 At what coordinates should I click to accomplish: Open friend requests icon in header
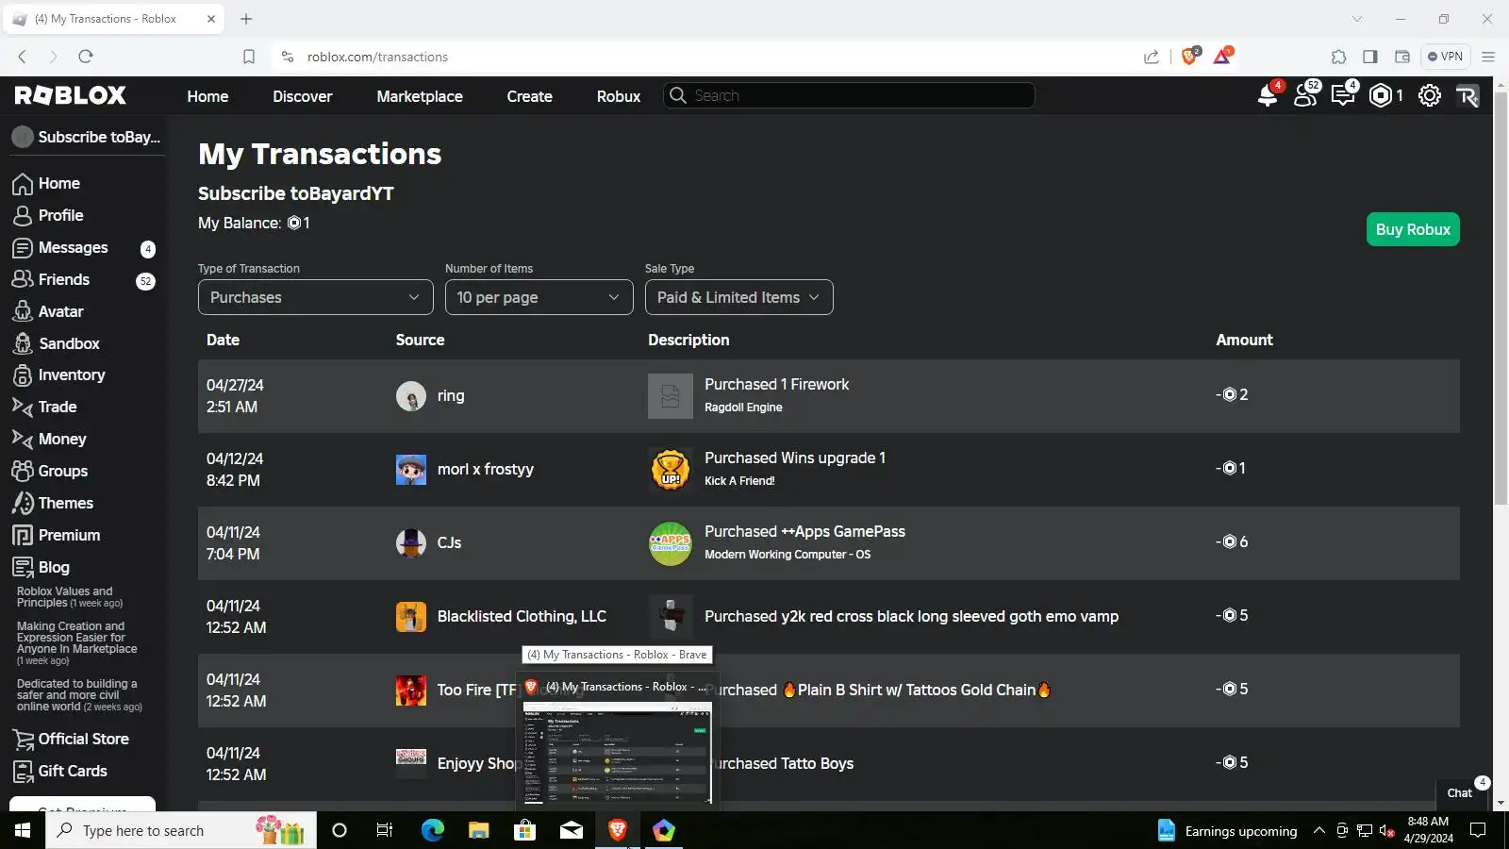[x=1306, y=95]
